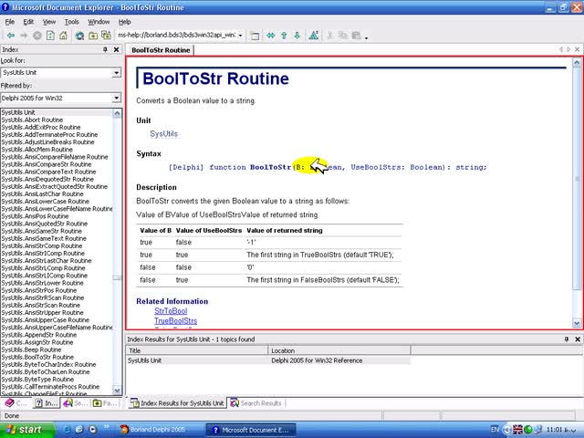Click the Location column header
The width and height of the screenshot is (584, 438).
339,350
